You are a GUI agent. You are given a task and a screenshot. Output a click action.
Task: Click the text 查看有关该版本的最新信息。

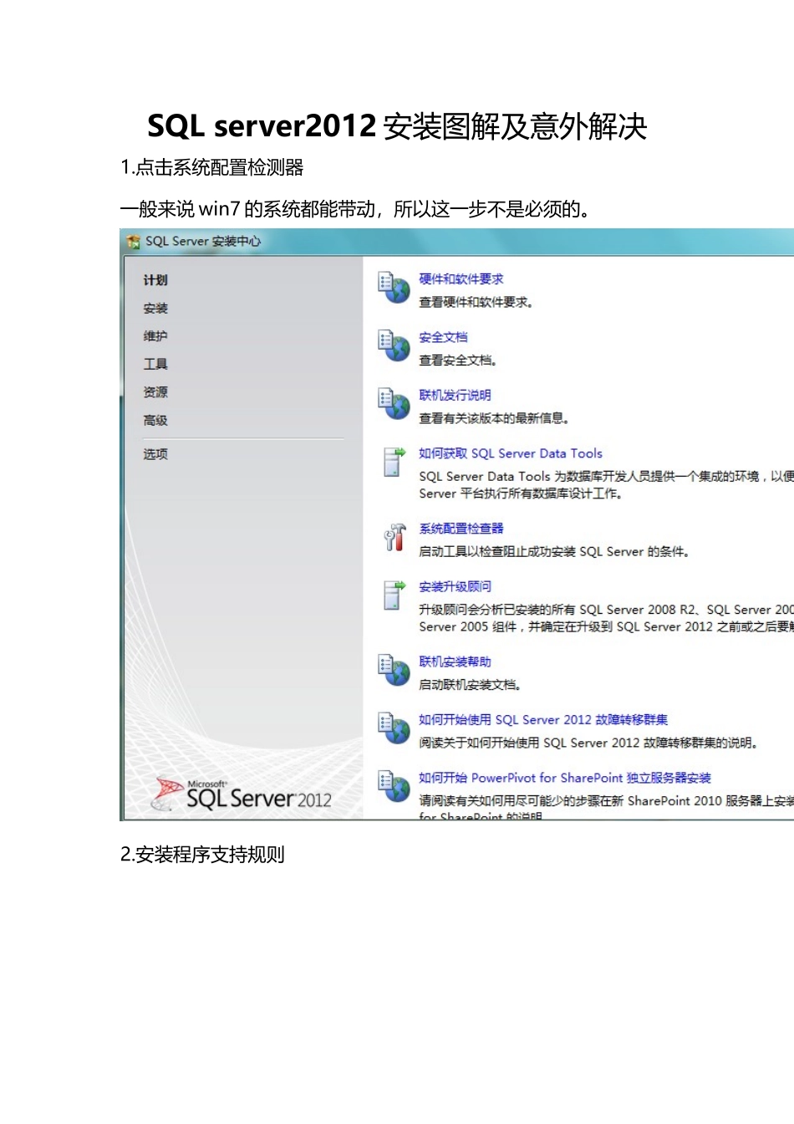(x=494, y=418)
